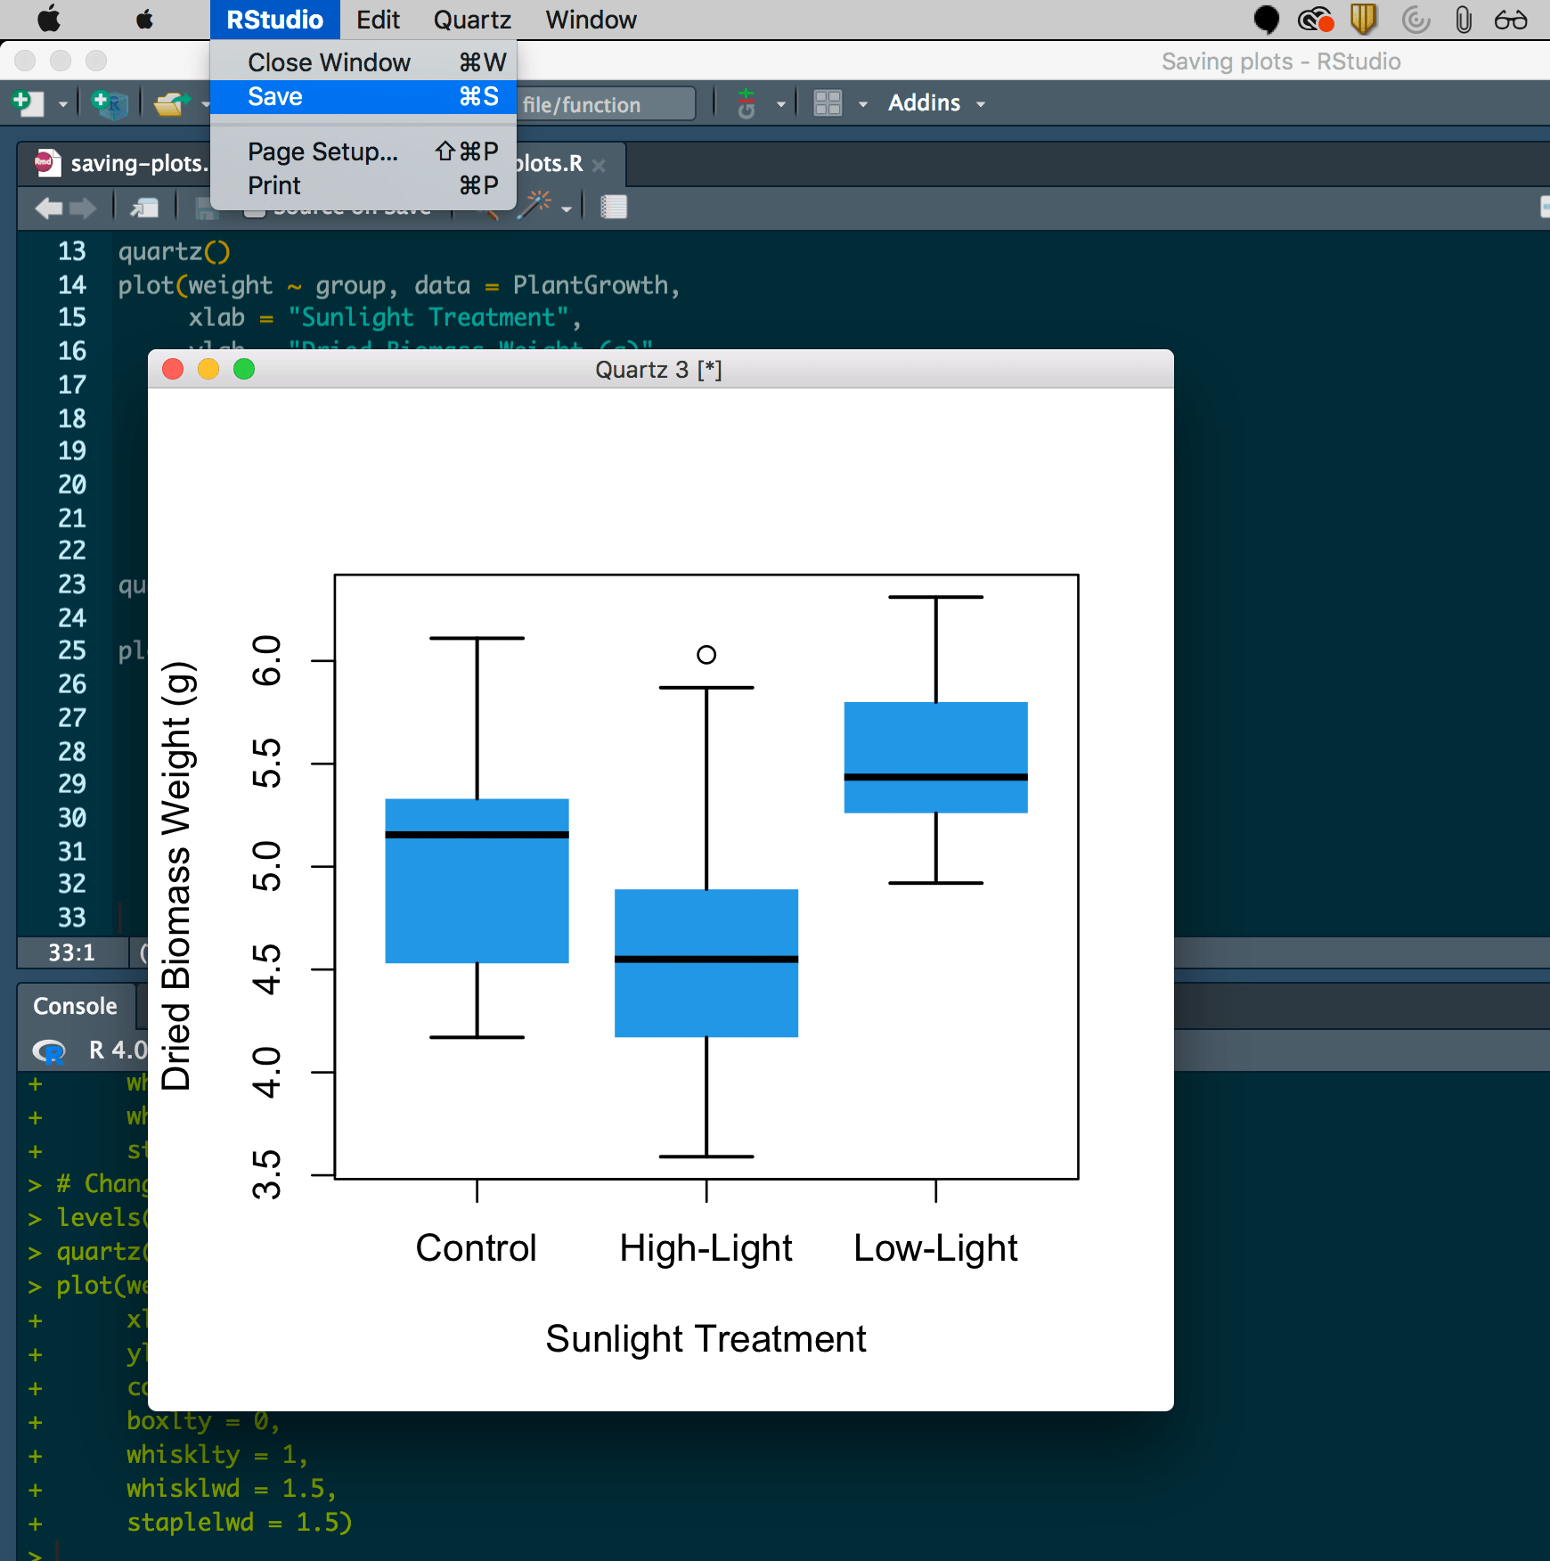Navigate back using the back arrow icon
The width and height of the screenshot is (1550, 1561).
coord(48,207)
